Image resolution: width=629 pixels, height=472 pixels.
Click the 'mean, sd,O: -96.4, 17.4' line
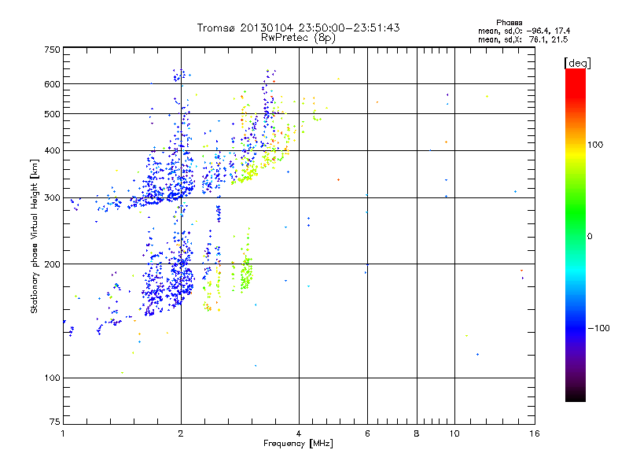click(x=524, y=31)
